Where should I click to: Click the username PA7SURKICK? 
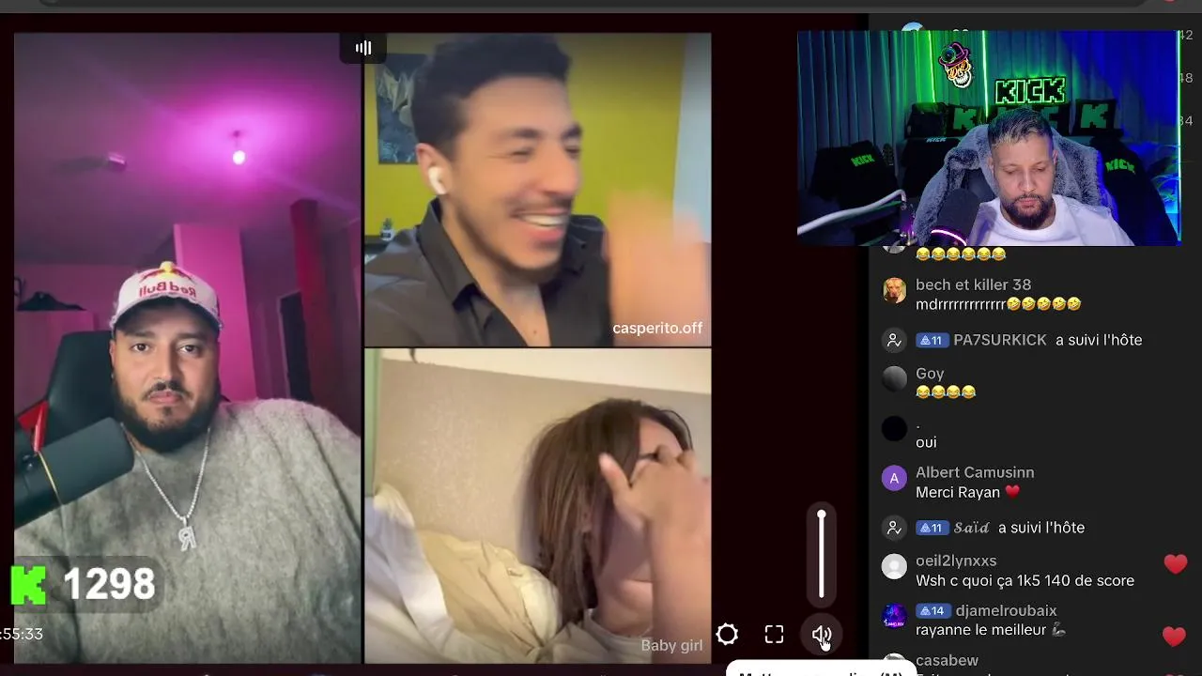click(1000, 340)
